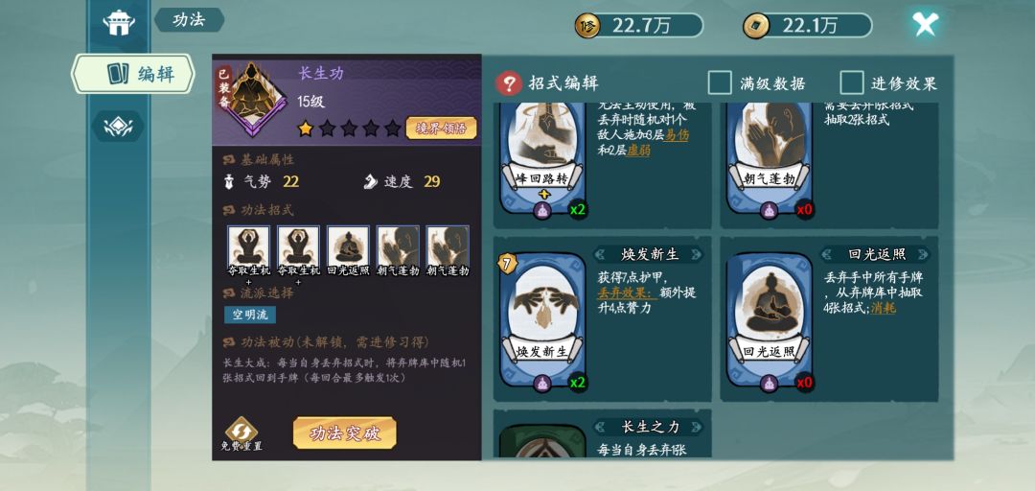Open the pavilion home icon
The width and height of the screenshot is (1035, 491).
pyautogui.click(x=119, y=22)
